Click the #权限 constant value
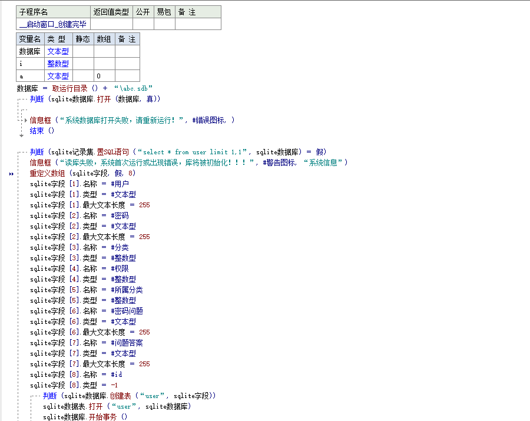Viewport: 530px width, 421px height. point(120,268)
